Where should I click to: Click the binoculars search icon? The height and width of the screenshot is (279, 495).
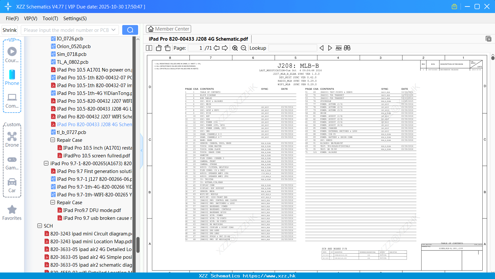(x=347, y=48)
